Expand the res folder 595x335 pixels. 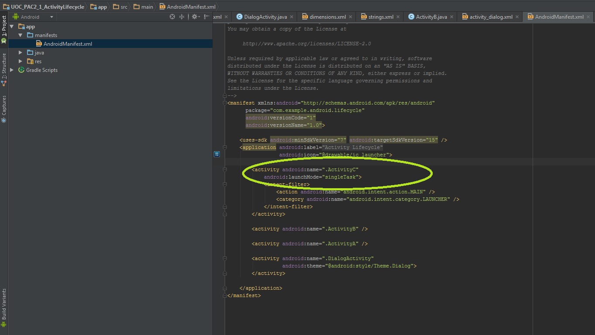pyautogui.click(x=20, y=61)
